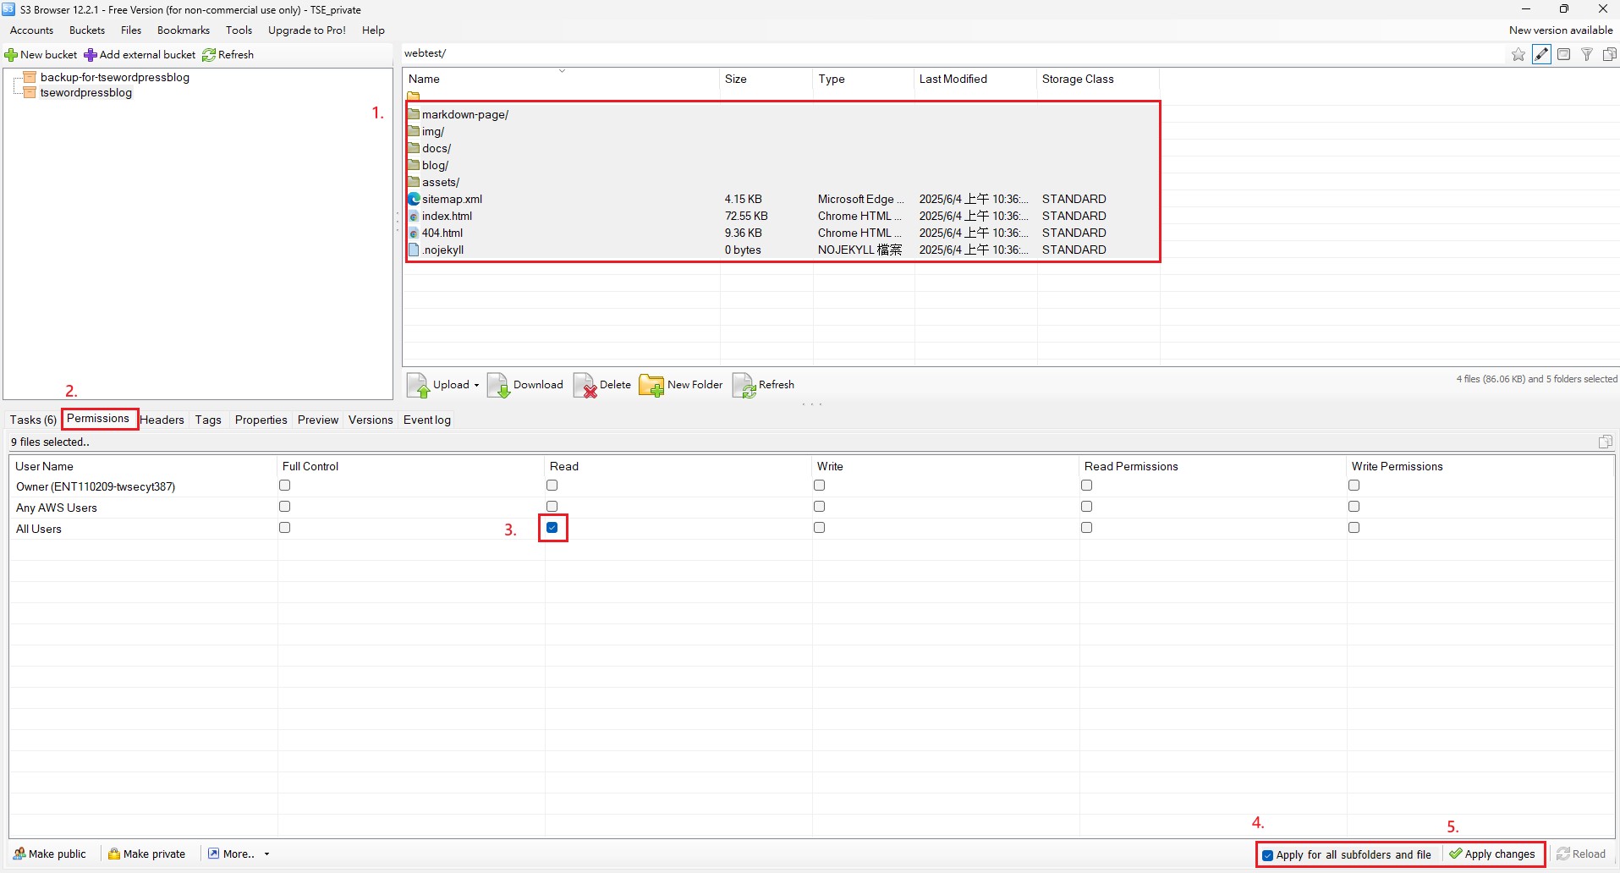This screenshot has height=873, width=1620.
Task: Click Upgrade to Pro! menu
Action: click(x=307, y=30)
